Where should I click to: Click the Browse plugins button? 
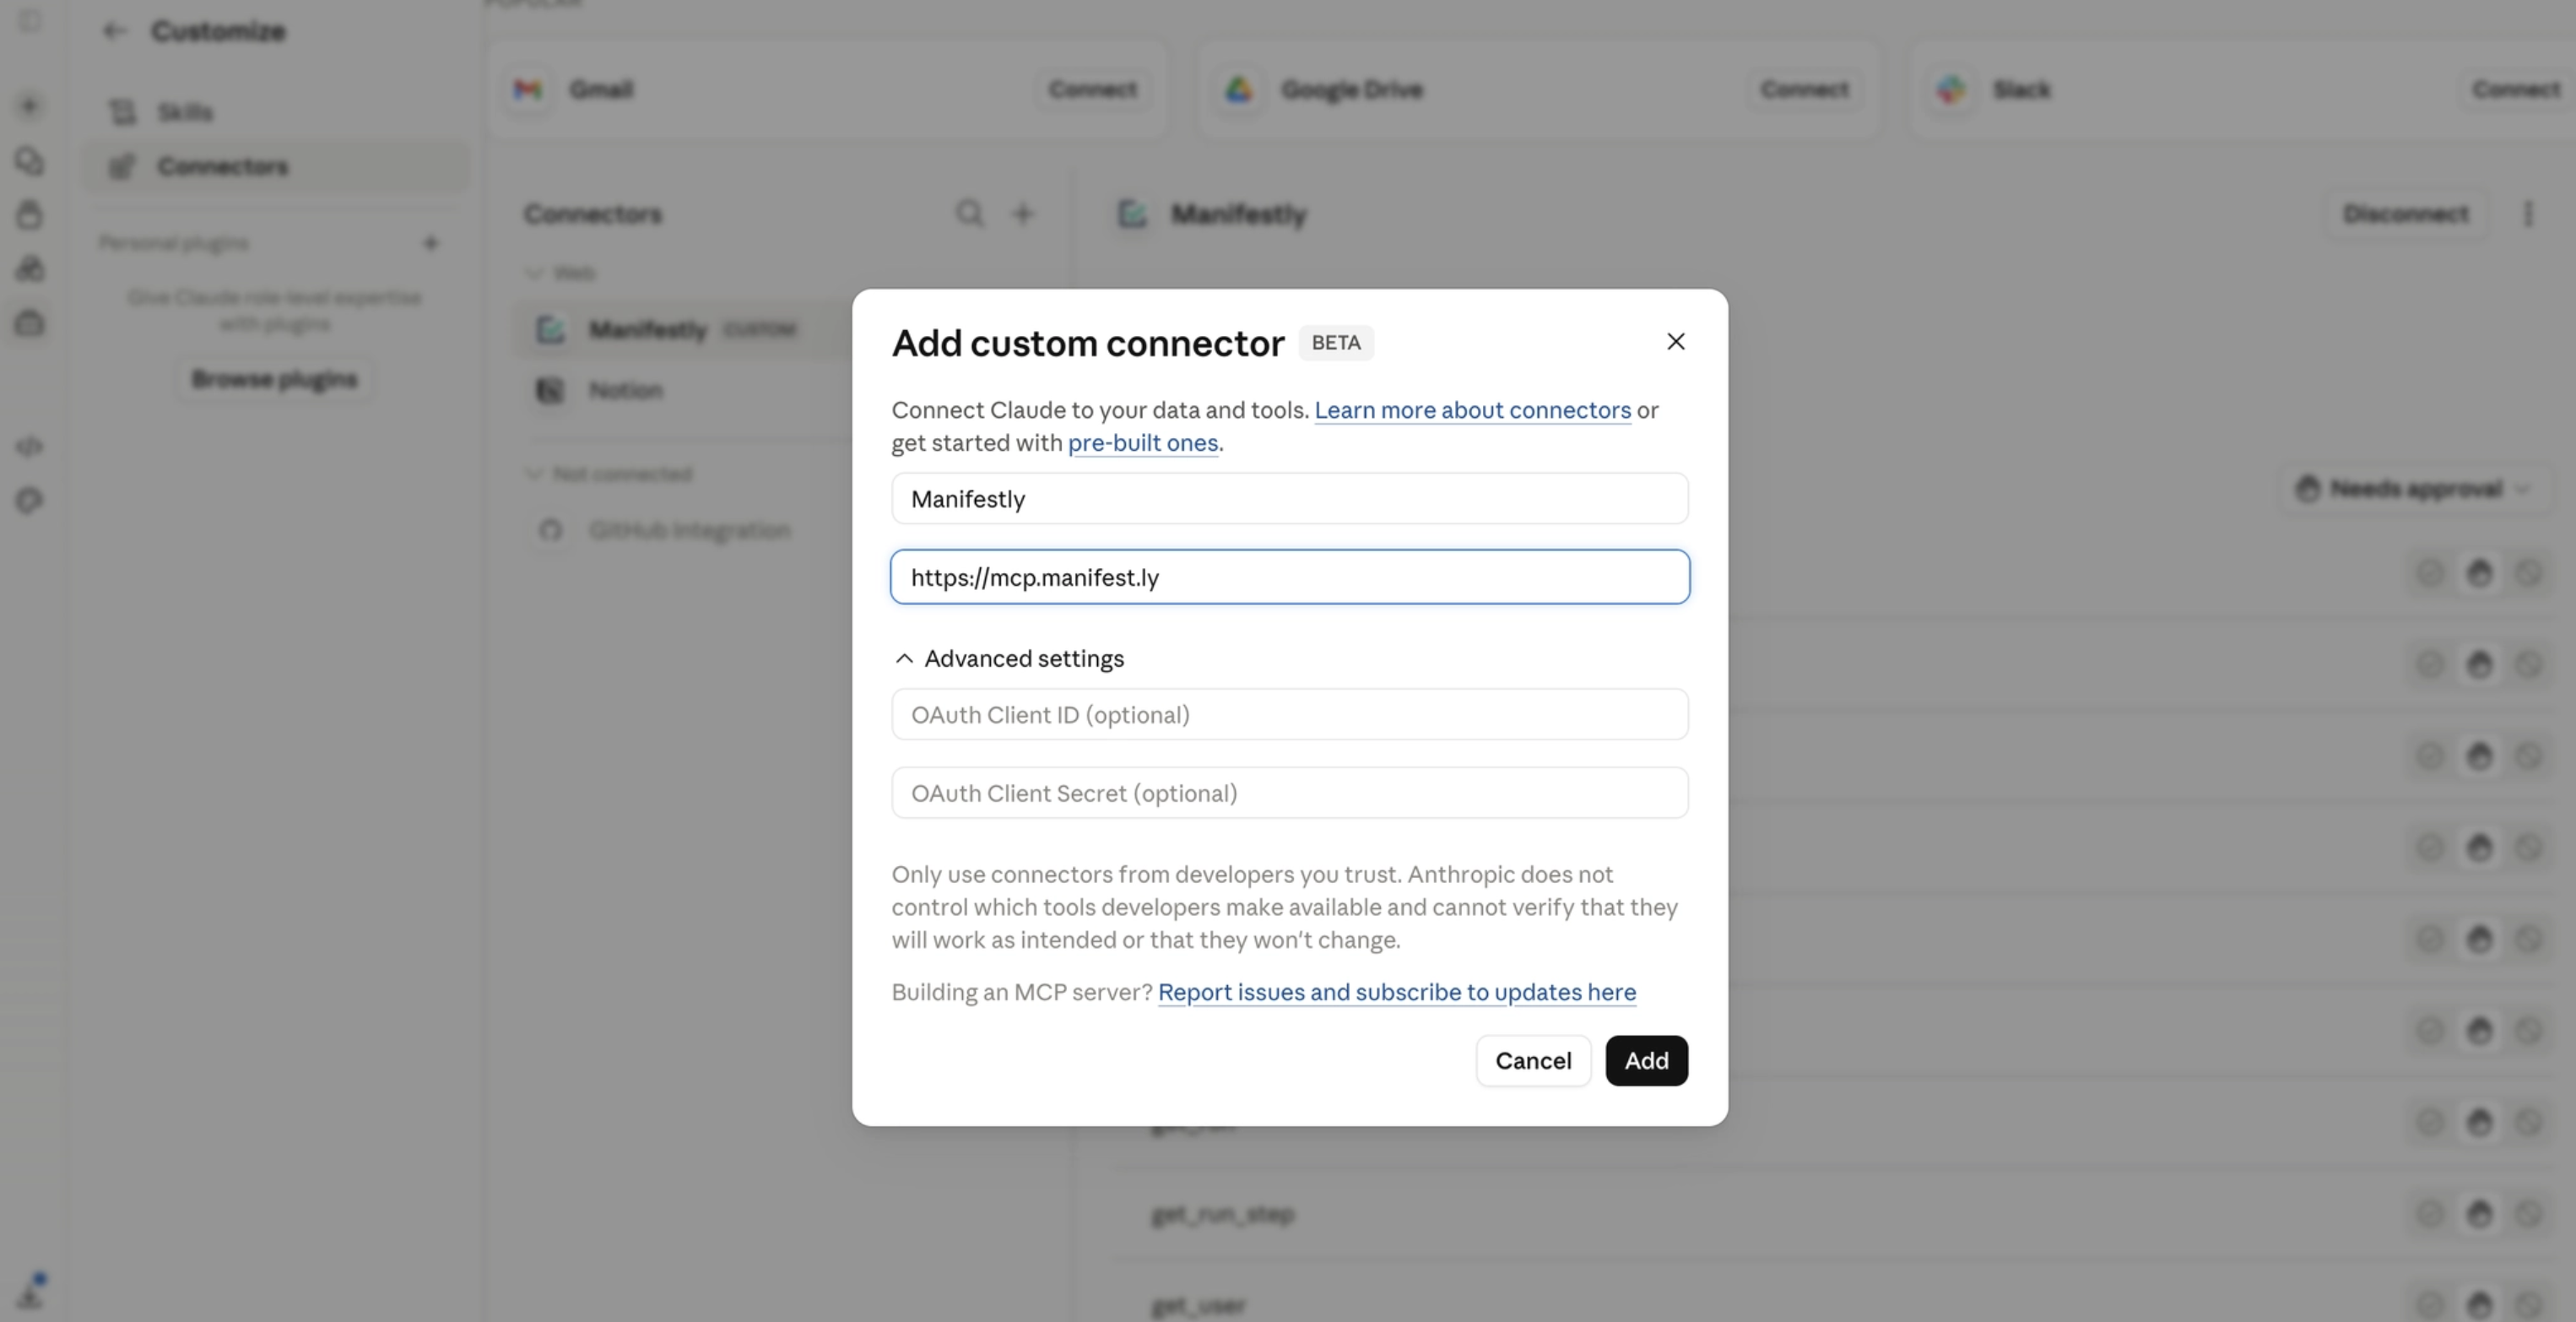(275, 379)
